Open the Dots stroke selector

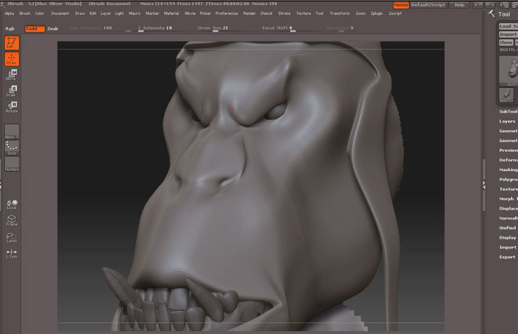point(11,148)
